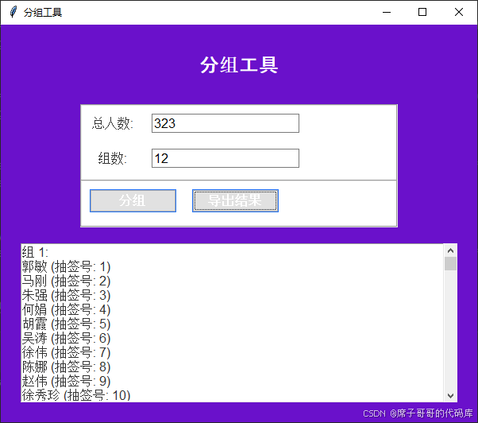Viewport: 478px width, 423px height.
Task: Focus the 组数 input field
Action: pos(226,158)
